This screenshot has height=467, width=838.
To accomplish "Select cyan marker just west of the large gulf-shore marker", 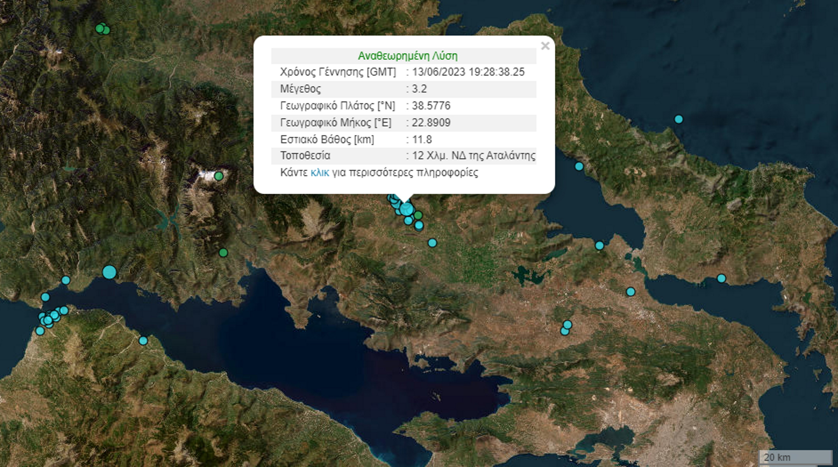I will point(66,280).
